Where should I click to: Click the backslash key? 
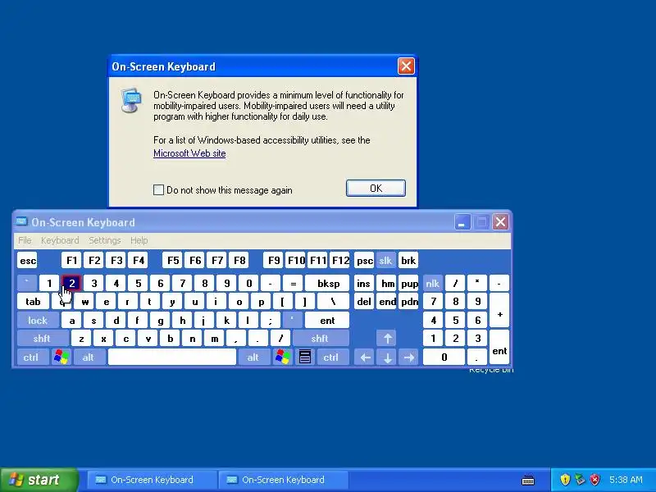click(333, 301)
